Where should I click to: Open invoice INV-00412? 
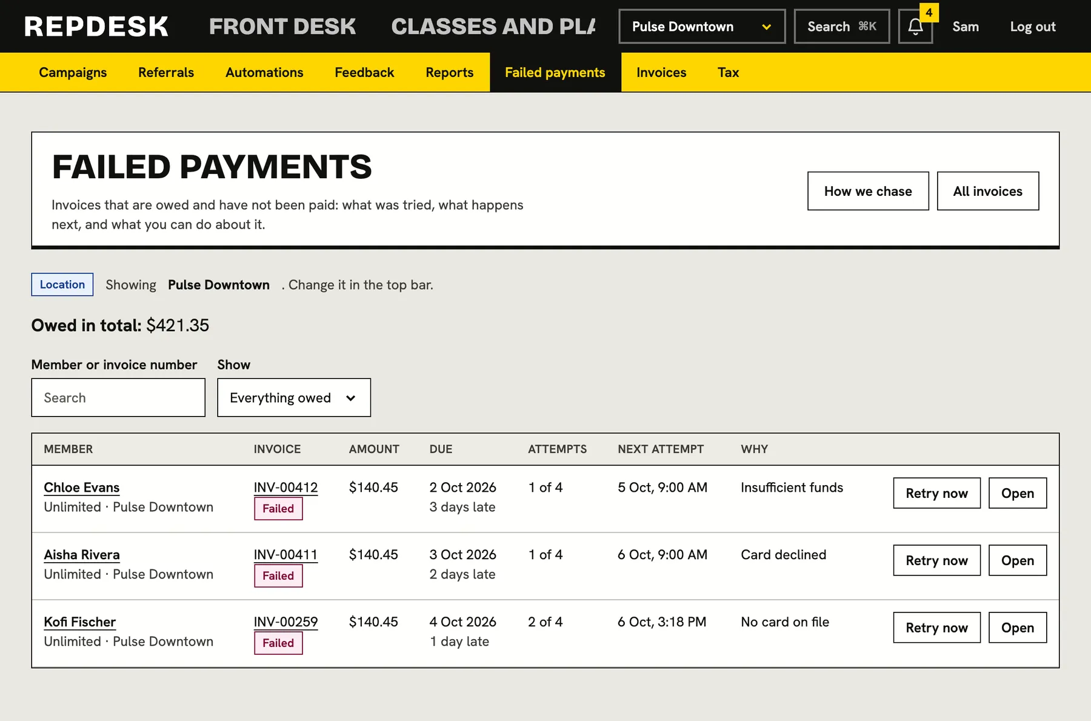pos(285,488)
